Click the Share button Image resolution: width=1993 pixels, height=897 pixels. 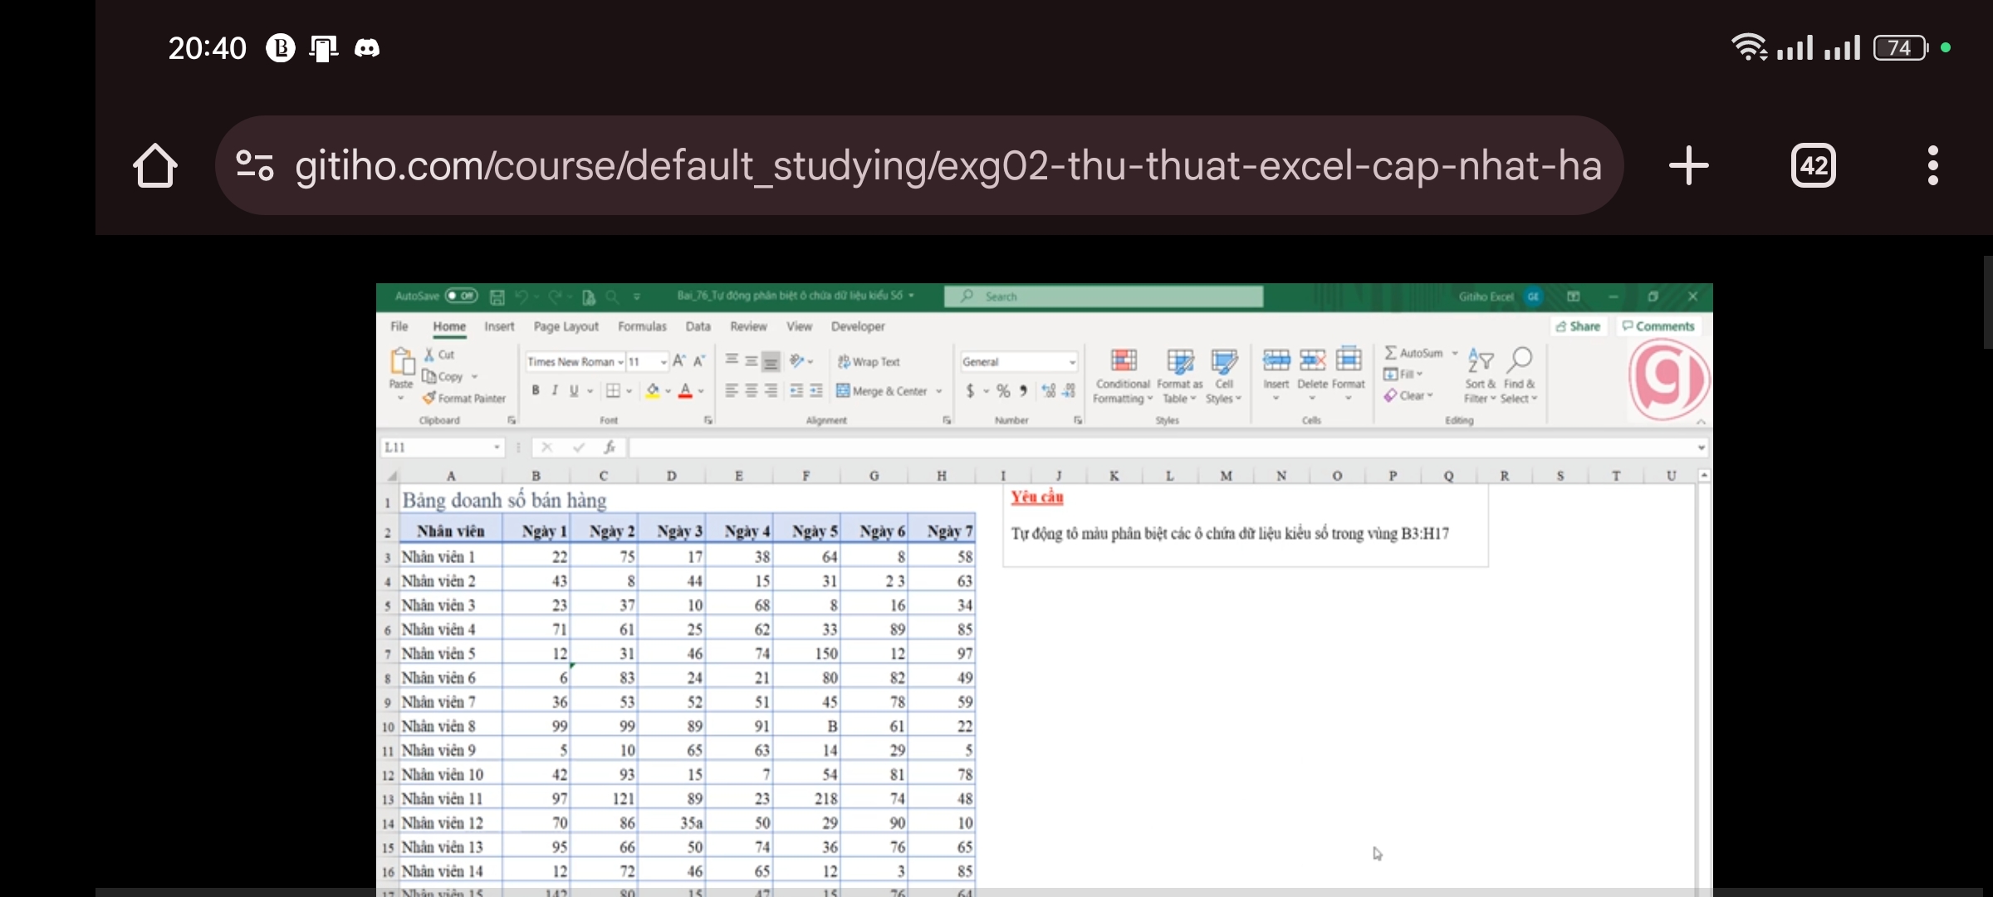[x=1578, y=326]
